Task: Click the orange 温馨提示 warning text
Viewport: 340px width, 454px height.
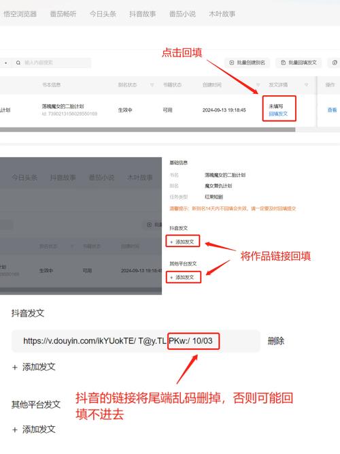Action: (233, 208)
